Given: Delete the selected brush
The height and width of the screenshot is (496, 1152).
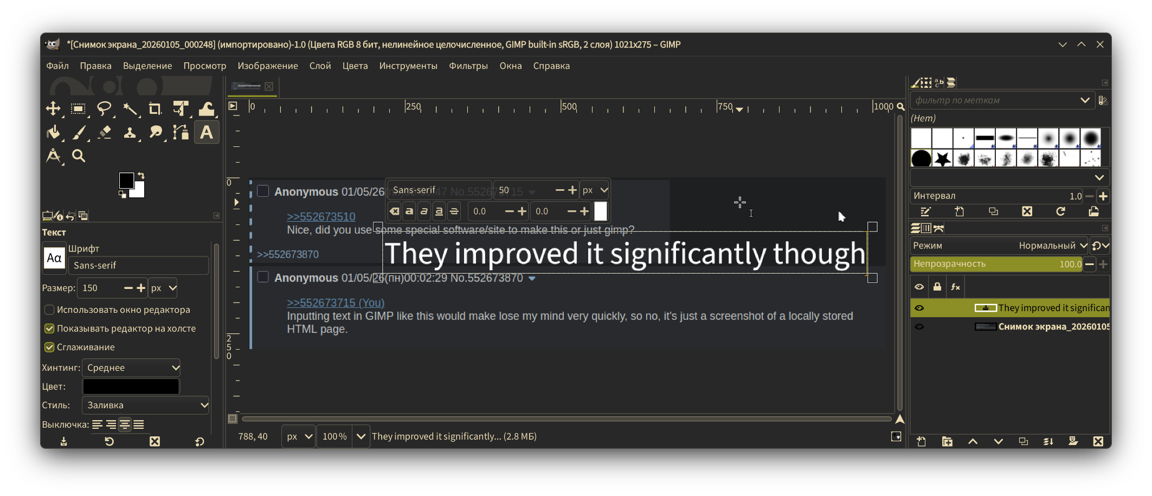Looking at the screenshot, I should coord(1027,211).
